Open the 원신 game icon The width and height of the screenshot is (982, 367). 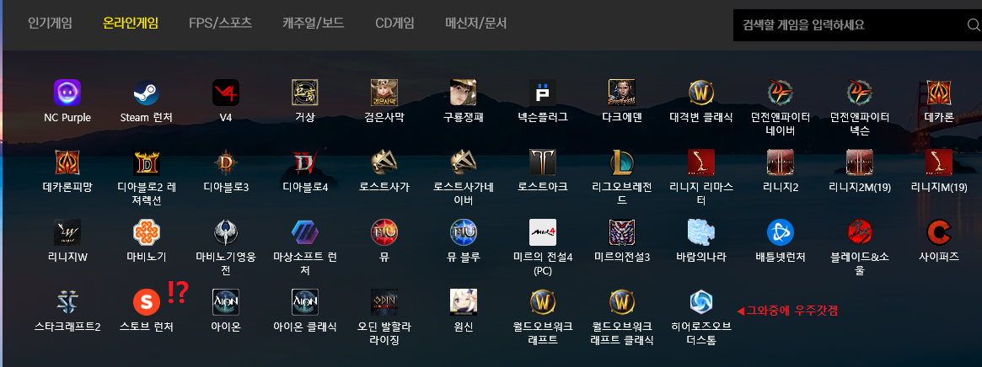(464, 302)
